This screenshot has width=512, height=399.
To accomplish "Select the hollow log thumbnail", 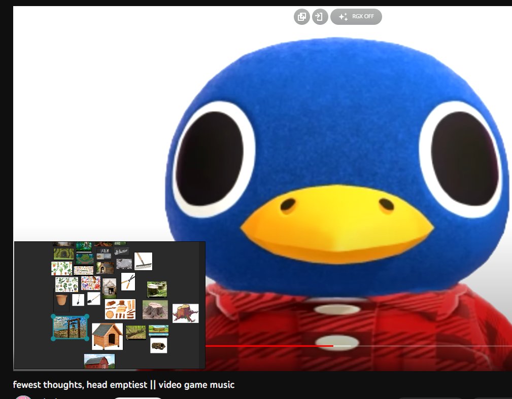I will [x=159, y=345].
